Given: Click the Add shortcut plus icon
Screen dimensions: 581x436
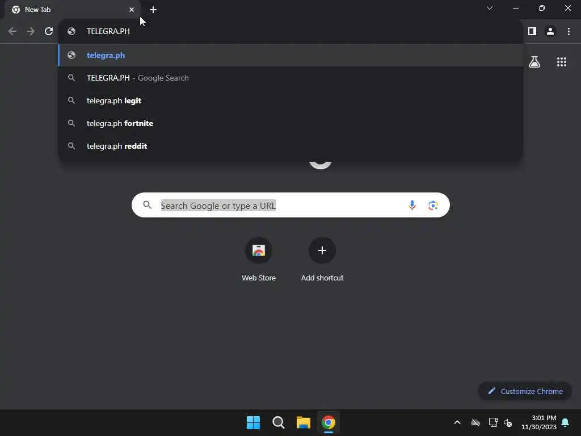Looking at the screenshot, I should click(322, 250).
